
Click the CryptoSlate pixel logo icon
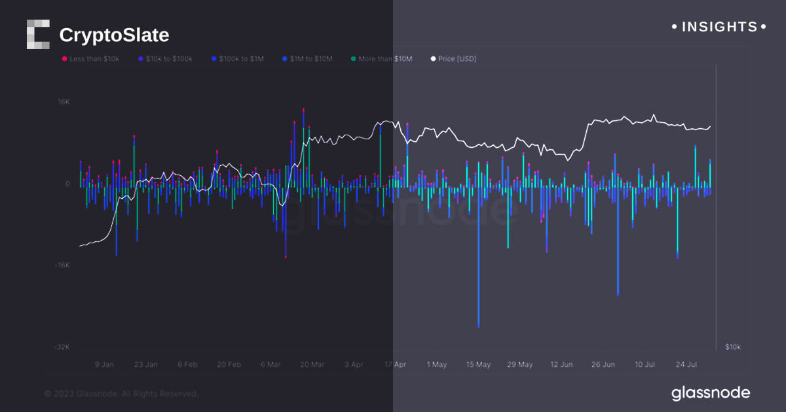click(x=38, y=35)
